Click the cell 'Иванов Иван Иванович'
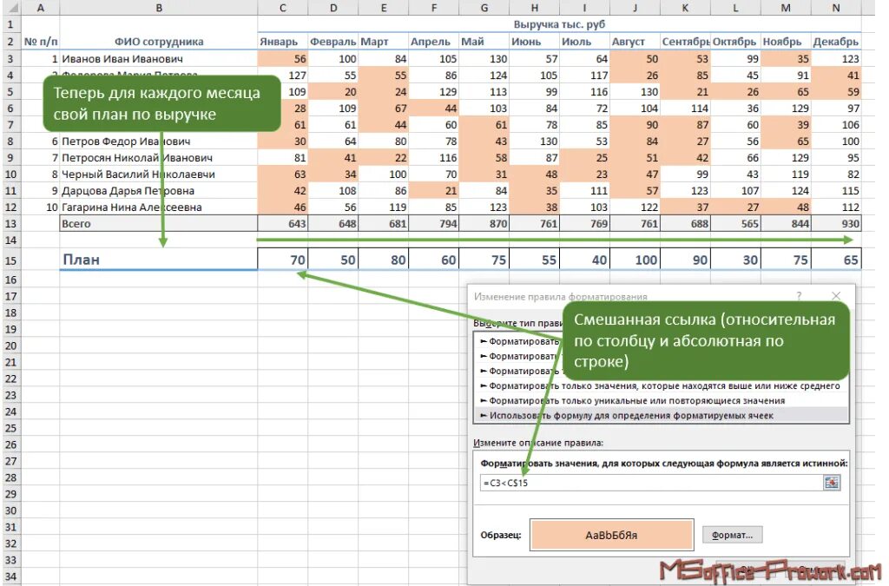889x586 pixels. point(159,58)
